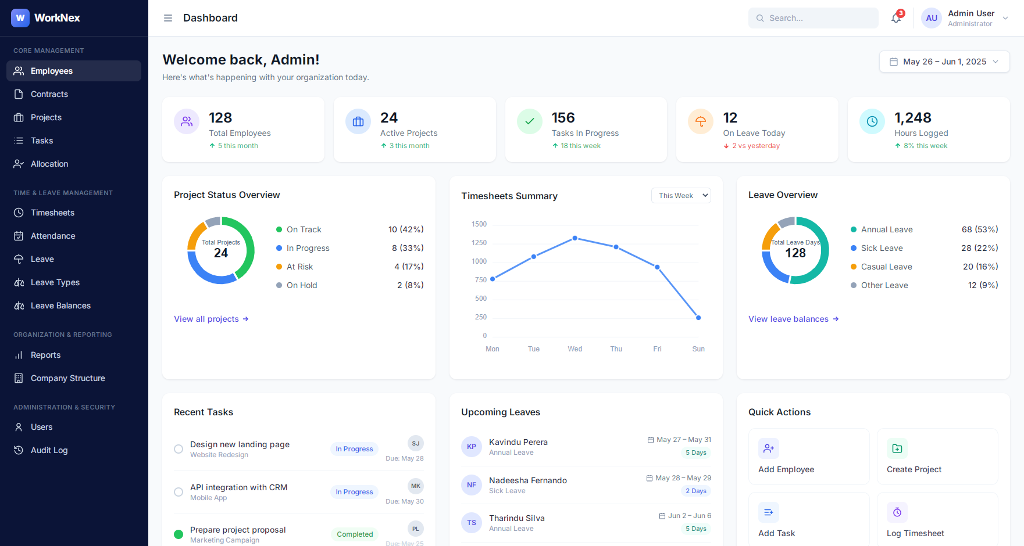The width and height of the screenshot is (1024, 546).
Task: Open Leave Balances in the sidebar
Action: (x=74, y=306)
